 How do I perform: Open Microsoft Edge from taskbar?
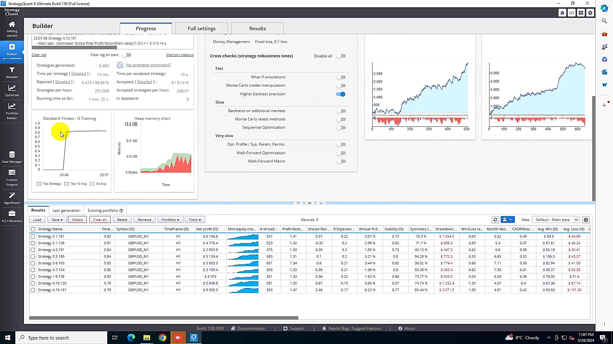tap(131, 338)
